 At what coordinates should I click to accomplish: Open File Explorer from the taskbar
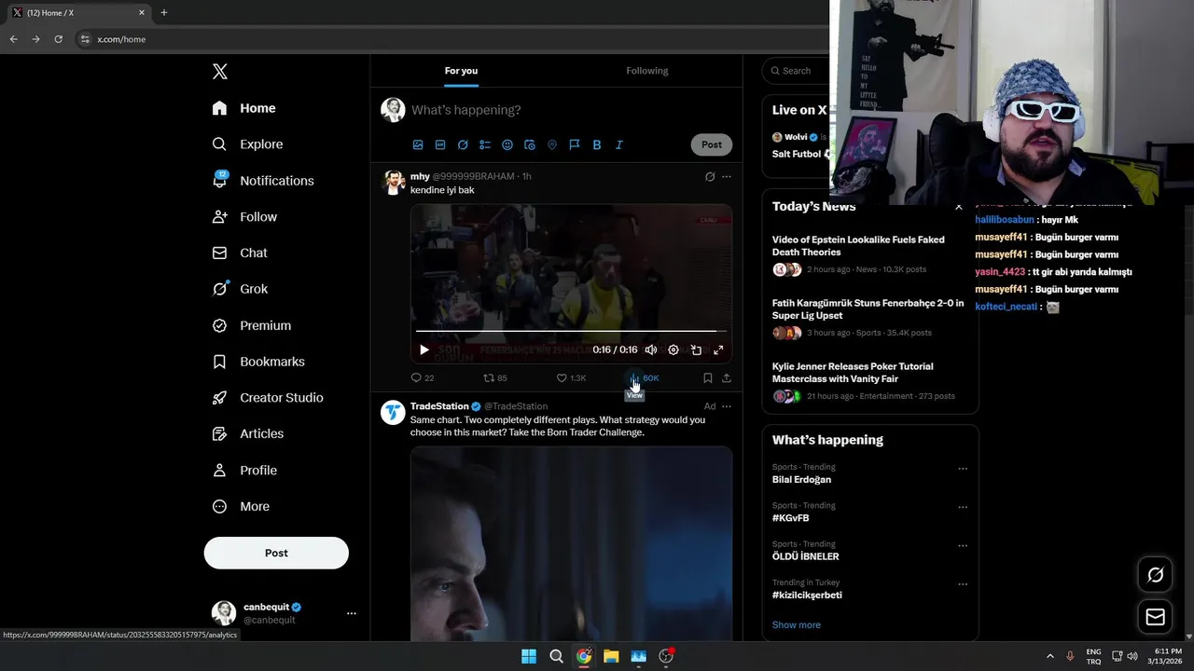click(611, 656)
